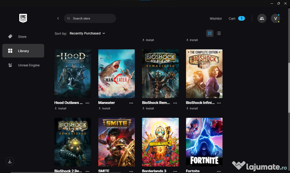Image resolution: width=290 pixels, height=173 pixels.
Task: Open Unreal Engine section
Action: tap(23, 65)
